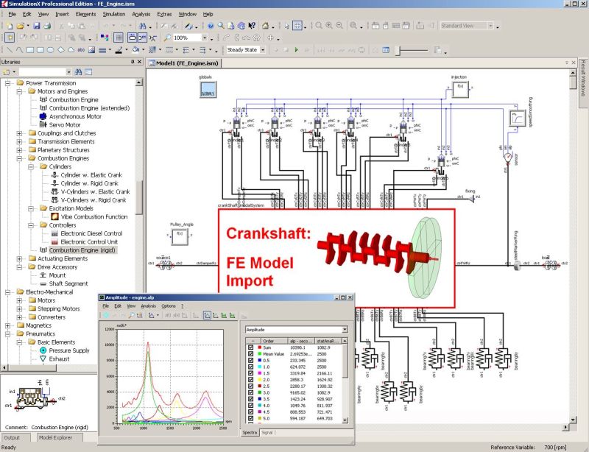Select Vibe Combustion Function library item
This screenshot has width=589, height=452.
pyautogui.click(x=94, y=216)
